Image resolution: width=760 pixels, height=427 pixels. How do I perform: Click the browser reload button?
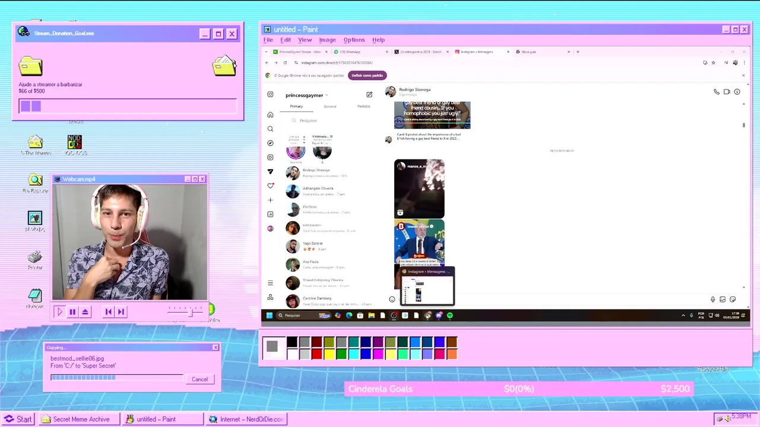click(x=285, y=62)
